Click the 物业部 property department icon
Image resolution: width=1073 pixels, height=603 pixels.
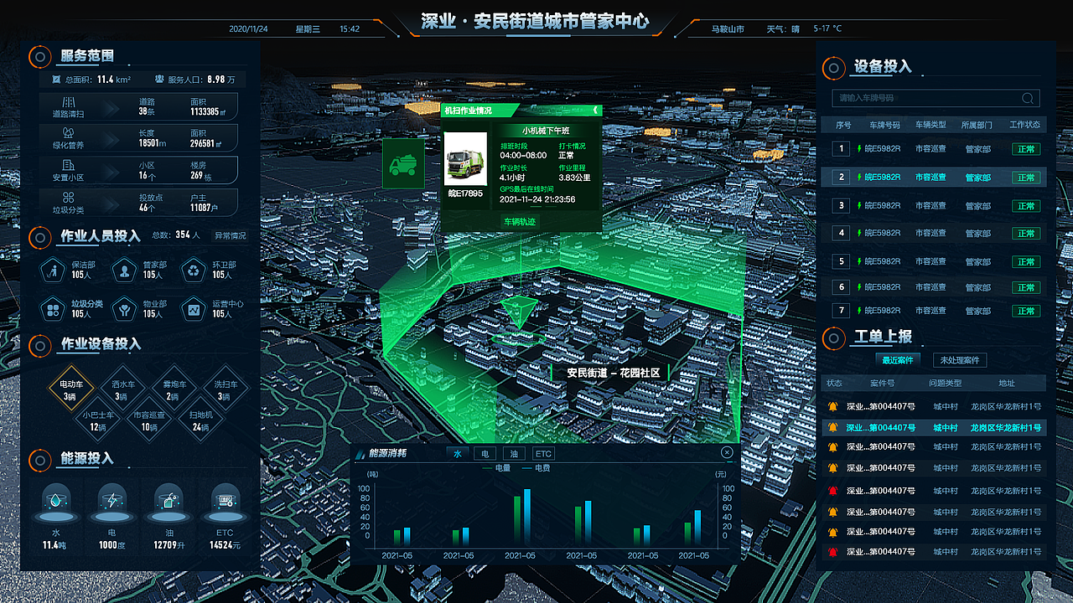click(125, 310)
